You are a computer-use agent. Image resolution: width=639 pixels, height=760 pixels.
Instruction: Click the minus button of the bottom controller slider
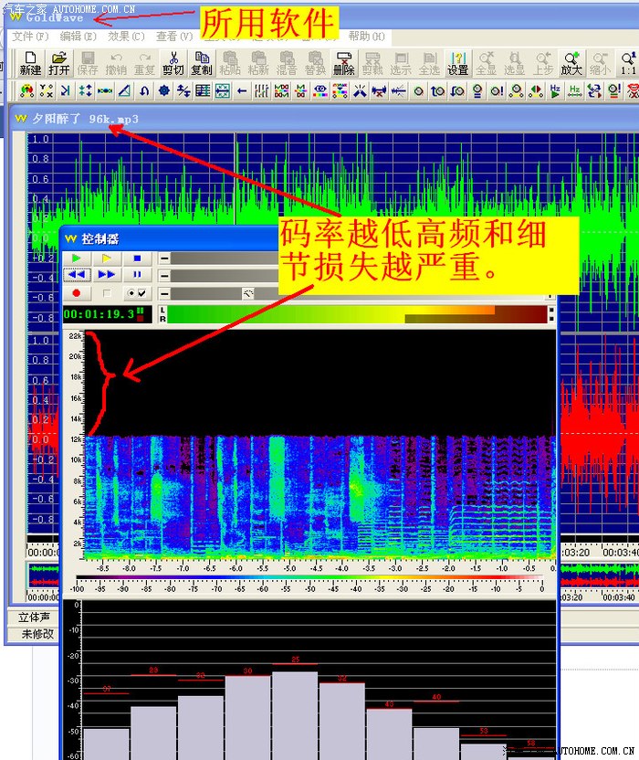164,293
